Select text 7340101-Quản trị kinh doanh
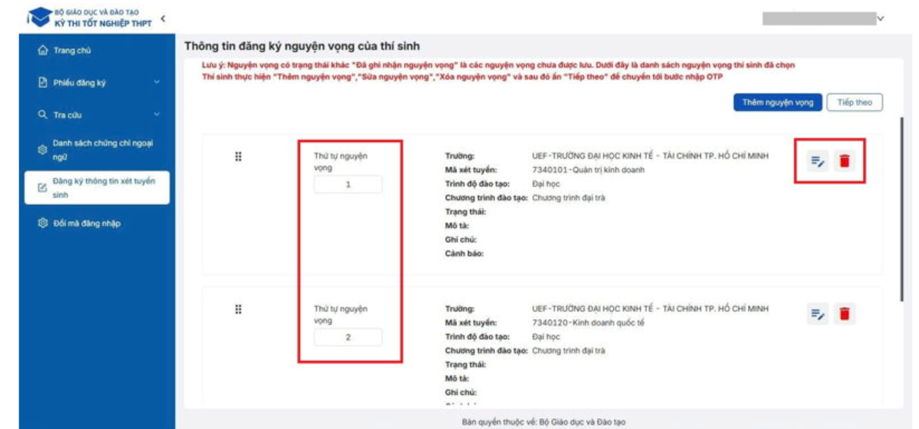Viewport: 919px width, 429px height. tap(588, 170)
